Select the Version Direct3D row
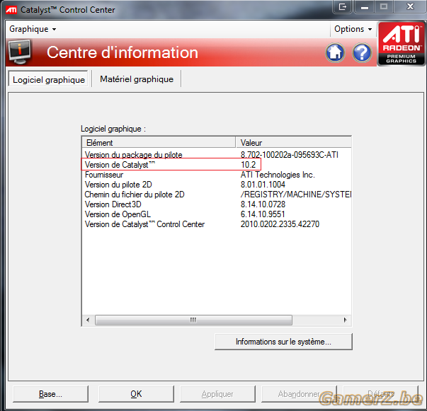This screenshot has height=411, width=427. (217, 204)
